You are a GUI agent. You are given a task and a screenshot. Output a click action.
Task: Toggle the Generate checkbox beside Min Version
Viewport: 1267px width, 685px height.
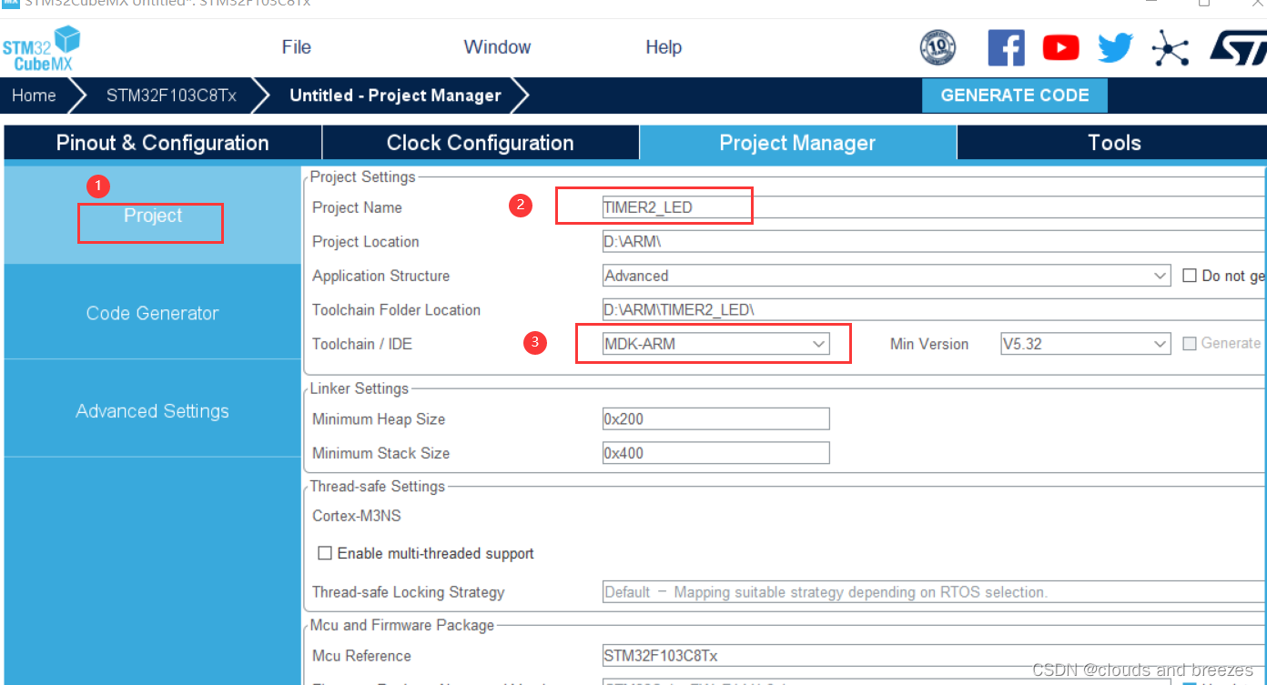click(x=1190, y=344)
